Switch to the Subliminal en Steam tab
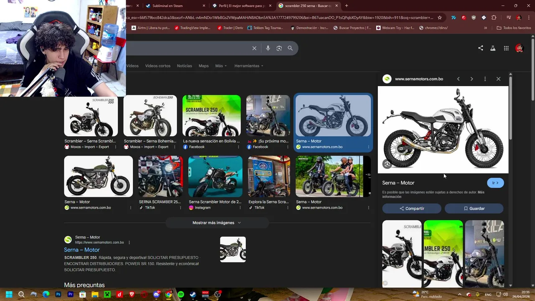 click(175, 6)
